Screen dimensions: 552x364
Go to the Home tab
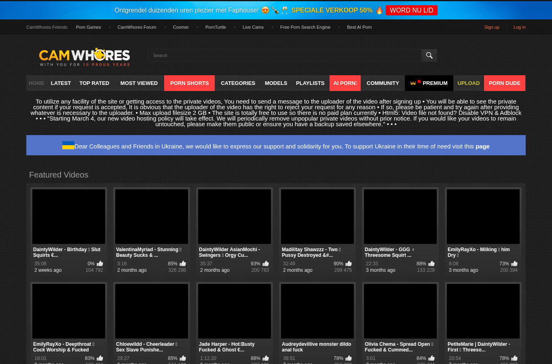point(36,83)
